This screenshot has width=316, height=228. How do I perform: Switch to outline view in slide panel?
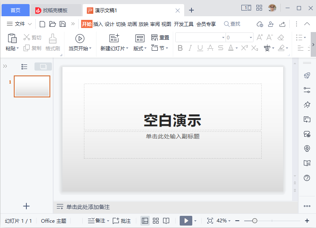[24, 67]
